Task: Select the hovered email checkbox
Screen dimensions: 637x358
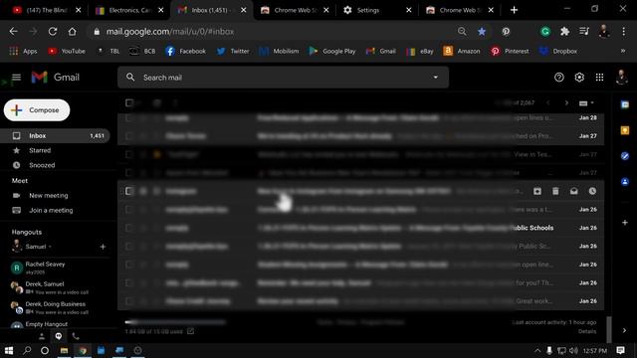Action: click(x=128, y=191)
